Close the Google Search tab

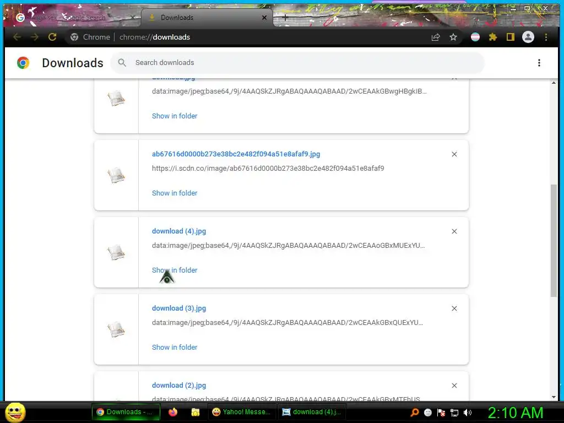[x=133, y=17]
